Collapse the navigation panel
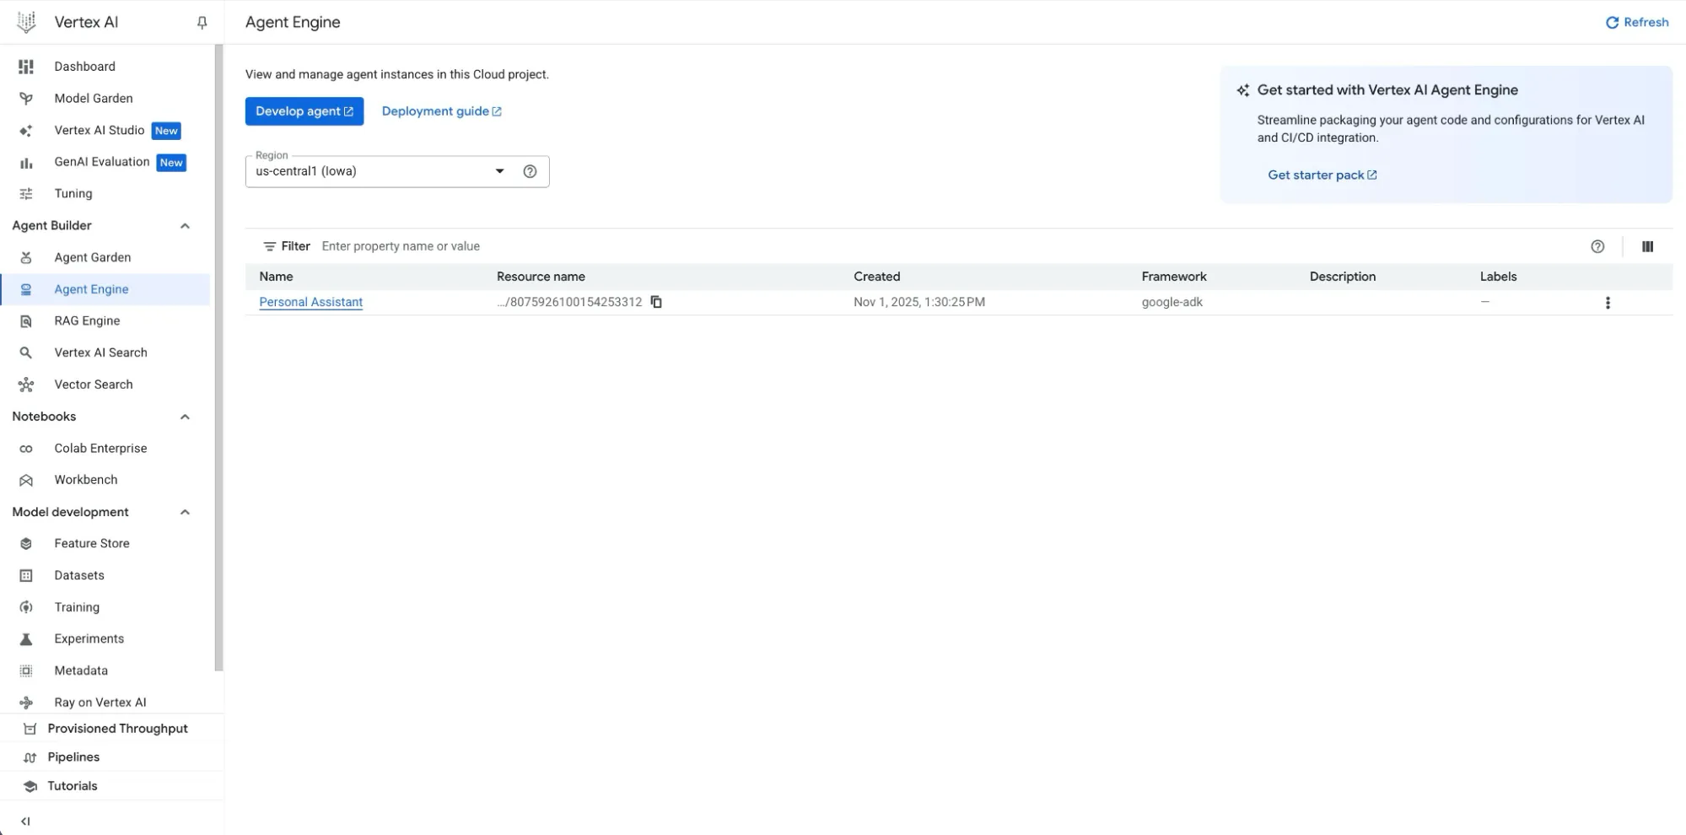The height and width of the screenshot is (835, 1686). coord(25,821)
